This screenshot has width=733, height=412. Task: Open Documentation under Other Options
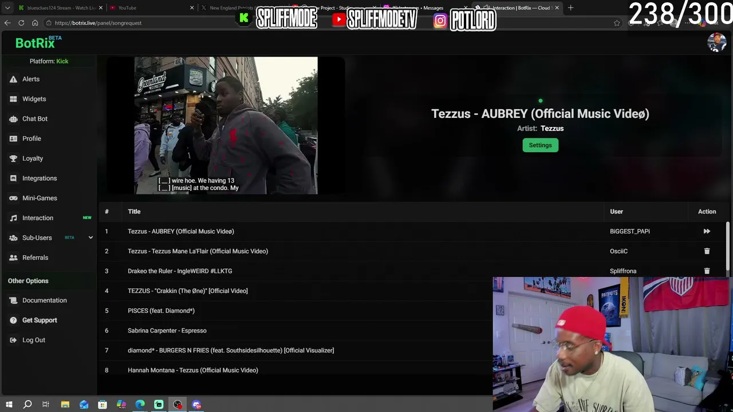point(44,300)
